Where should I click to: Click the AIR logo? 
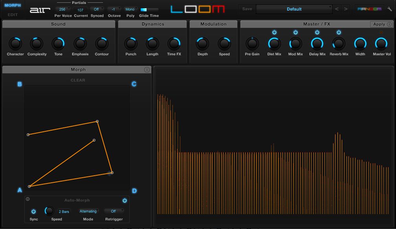(x=40, y=10)
